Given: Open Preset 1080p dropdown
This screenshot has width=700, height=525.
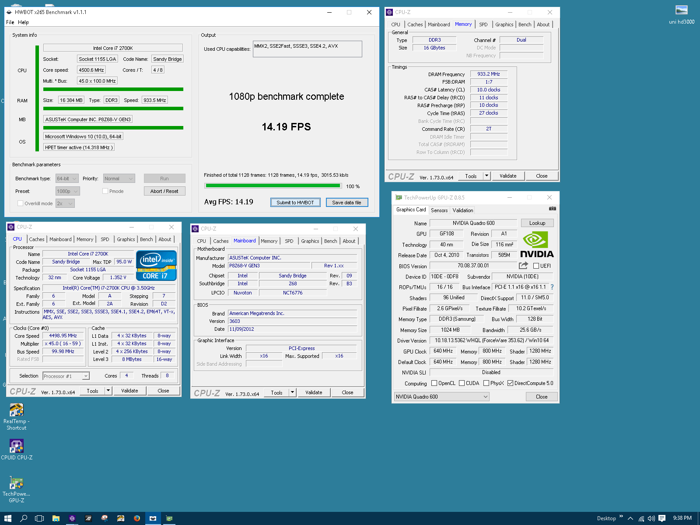Looking at the screenshot, I should coord(67,191).
